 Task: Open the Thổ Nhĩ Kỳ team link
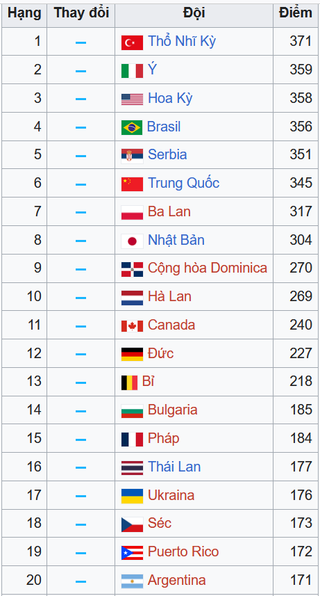pos(182,41)
